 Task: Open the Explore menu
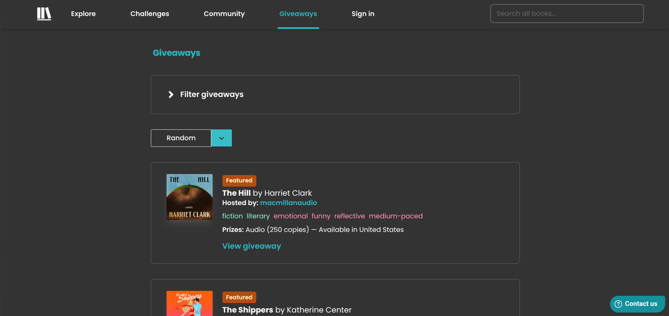[x=83, y=14]
